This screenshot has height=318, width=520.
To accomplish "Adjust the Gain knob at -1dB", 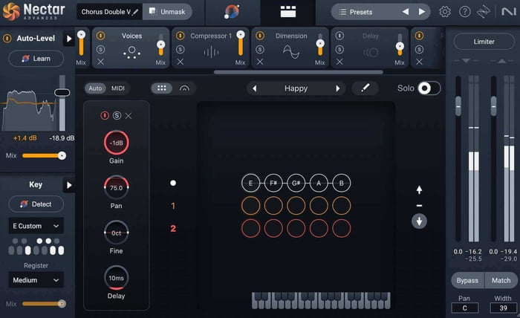I will click(x=116, y=143).
